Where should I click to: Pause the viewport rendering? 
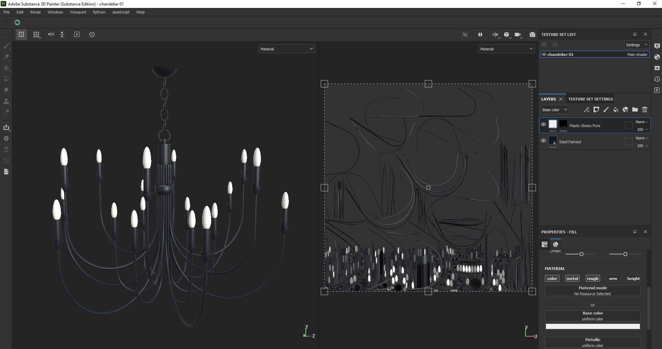point(480,35)
